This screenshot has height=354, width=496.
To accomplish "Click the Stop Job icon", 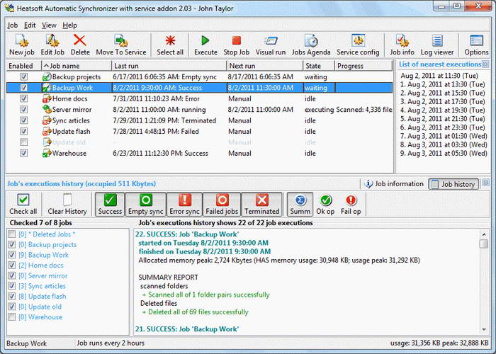I will click(236, 41).
